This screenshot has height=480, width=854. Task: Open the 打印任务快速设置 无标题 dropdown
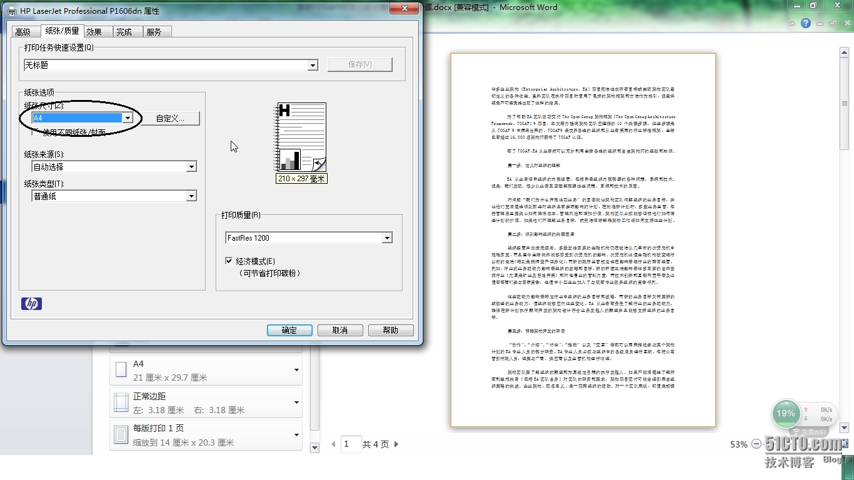(x=171, y=65)
